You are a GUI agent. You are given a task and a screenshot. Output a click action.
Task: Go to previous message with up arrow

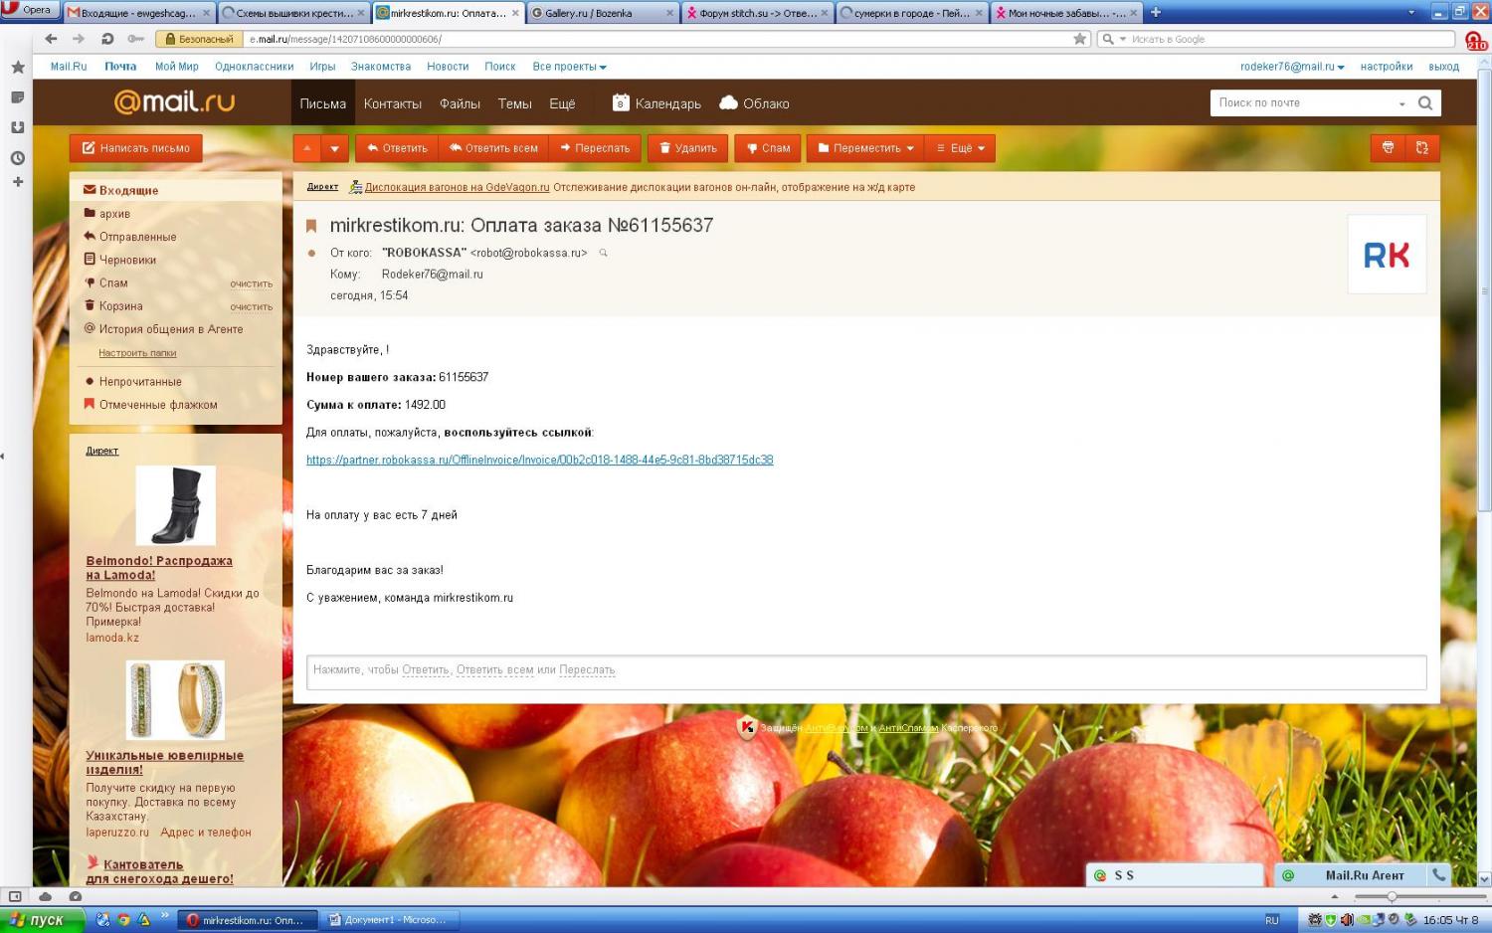point(307,148)
